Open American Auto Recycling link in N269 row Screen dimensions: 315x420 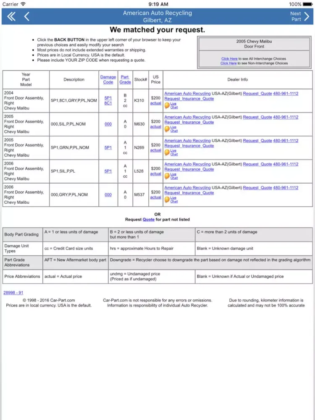click(187, 141)
